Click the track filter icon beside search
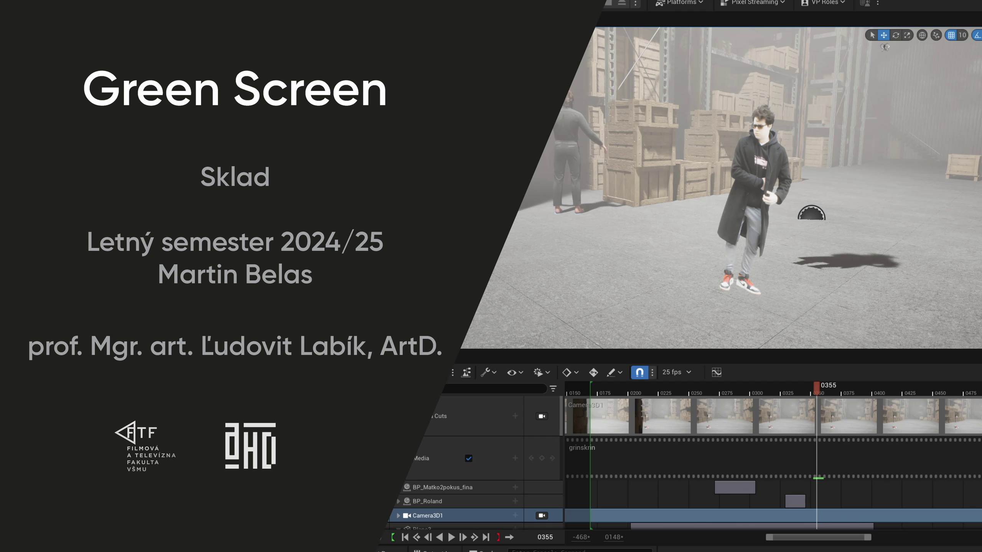This screenshot has width=982, height=552. coord(553,389)
